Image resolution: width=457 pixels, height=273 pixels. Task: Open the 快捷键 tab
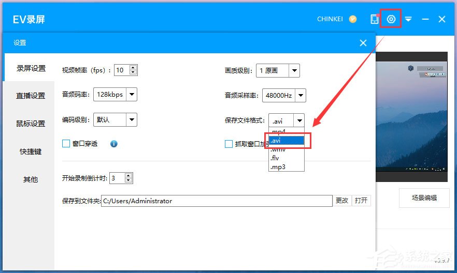tap(31, 151)
